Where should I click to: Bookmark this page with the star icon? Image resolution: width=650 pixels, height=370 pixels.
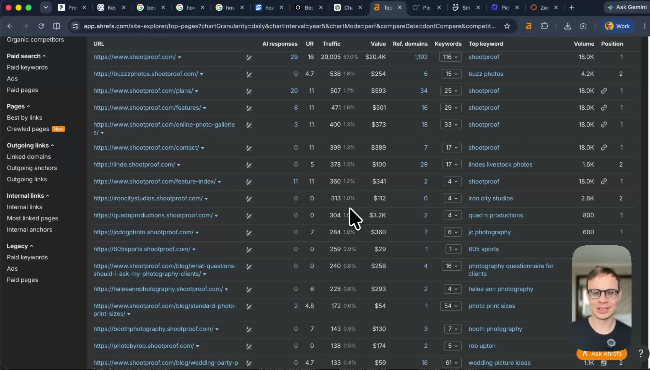pos(507,26)
